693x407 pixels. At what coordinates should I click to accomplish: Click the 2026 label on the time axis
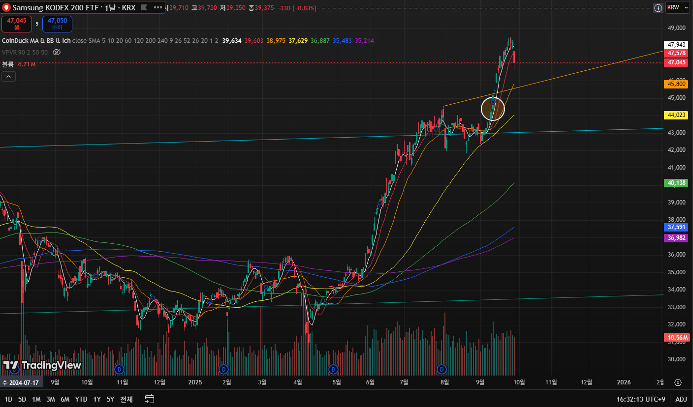(x=623, y=382)
